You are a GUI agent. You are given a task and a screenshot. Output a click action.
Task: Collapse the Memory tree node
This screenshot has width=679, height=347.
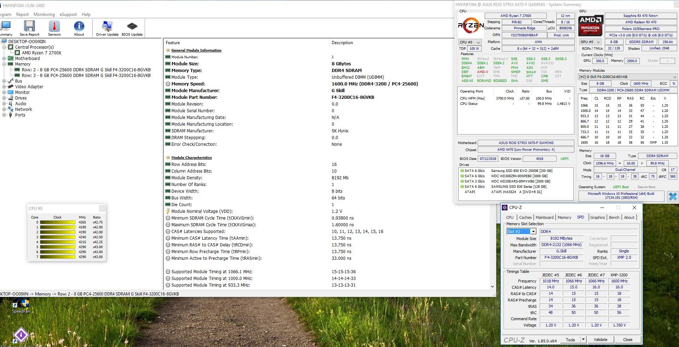pos(4,64)
